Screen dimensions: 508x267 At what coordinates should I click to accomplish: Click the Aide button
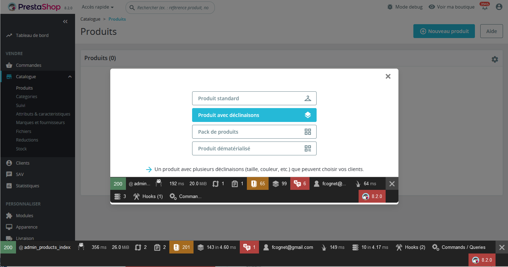(491, 31)
